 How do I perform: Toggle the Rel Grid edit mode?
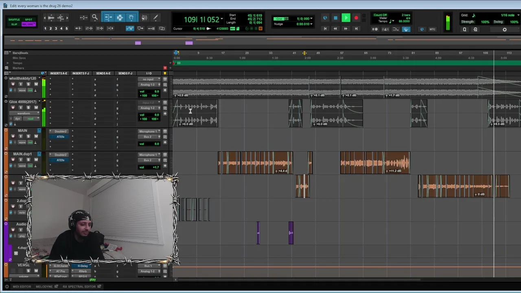pos(28,24)
